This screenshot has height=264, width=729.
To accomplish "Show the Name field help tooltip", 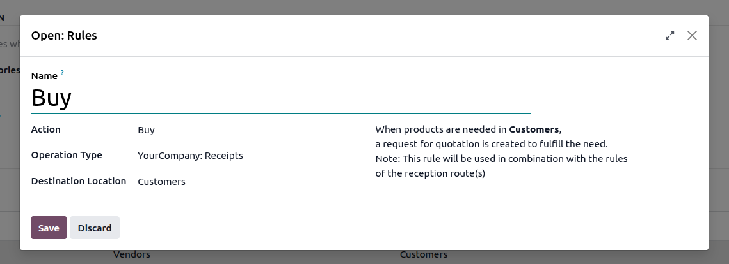I will tap(62, 73).
